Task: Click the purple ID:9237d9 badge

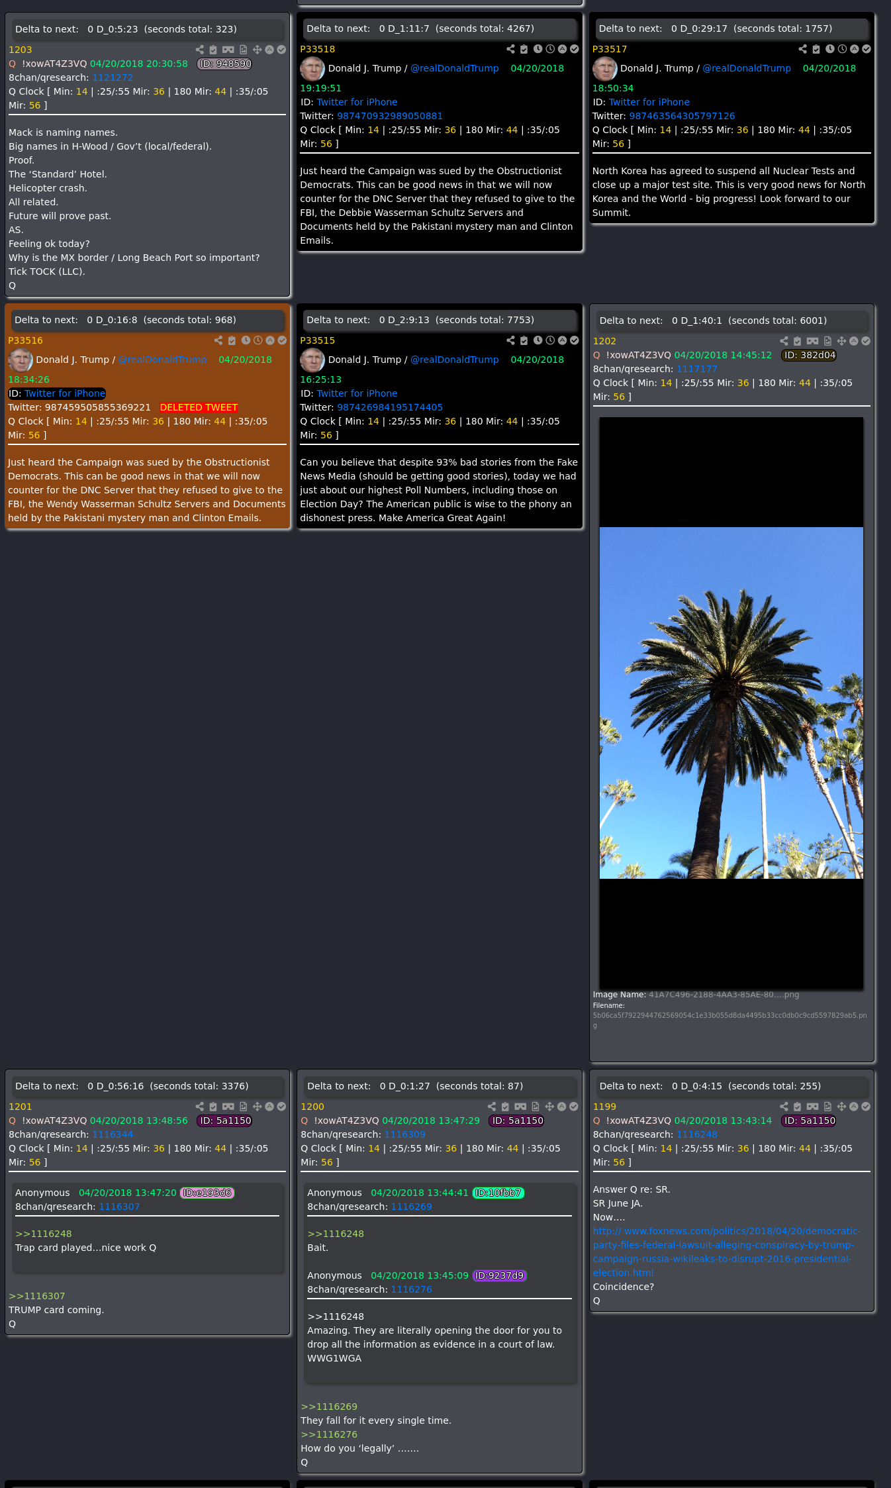Action: pos(500,1275)
